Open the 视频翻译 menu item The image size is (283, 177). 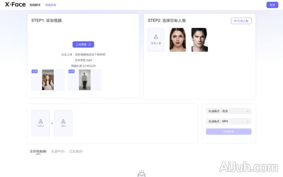pos(35,5)
